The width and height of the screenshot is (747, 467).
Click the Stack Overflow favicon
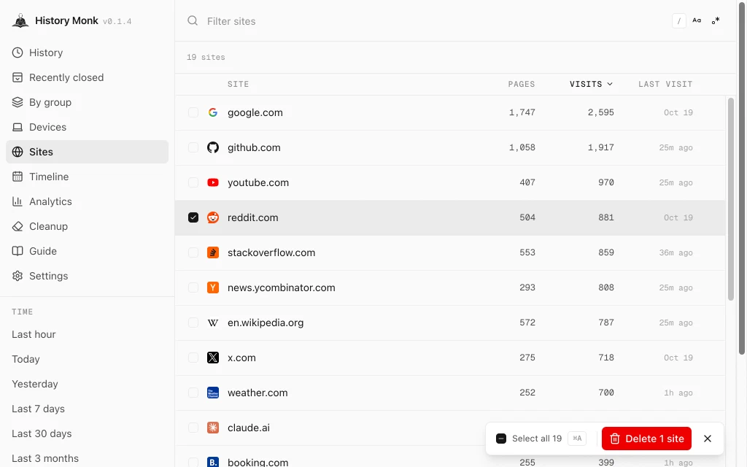tap(213, 252)
